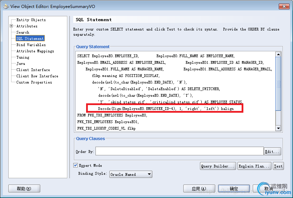The height and width of the screenshot is (198, 293).
Task: Open the Search section
Action: coord(23,32)
